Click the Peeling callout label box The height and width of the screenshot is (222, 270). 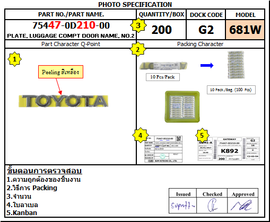pos(60,72)
